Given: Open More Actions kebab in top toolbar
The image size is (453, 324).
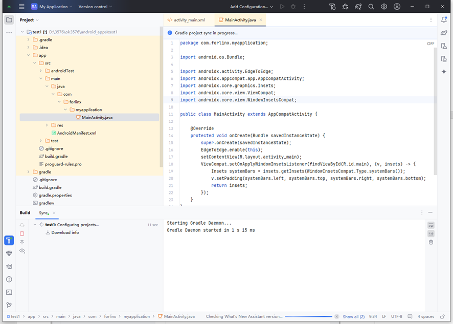Looking at the screenshot, I should 304,6.
